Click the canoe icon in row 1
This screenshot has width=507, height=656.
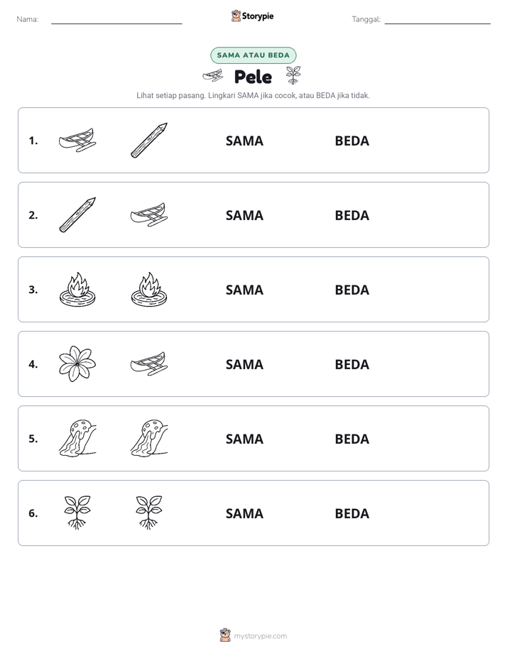pyautogui.click(x=77, y=140)
